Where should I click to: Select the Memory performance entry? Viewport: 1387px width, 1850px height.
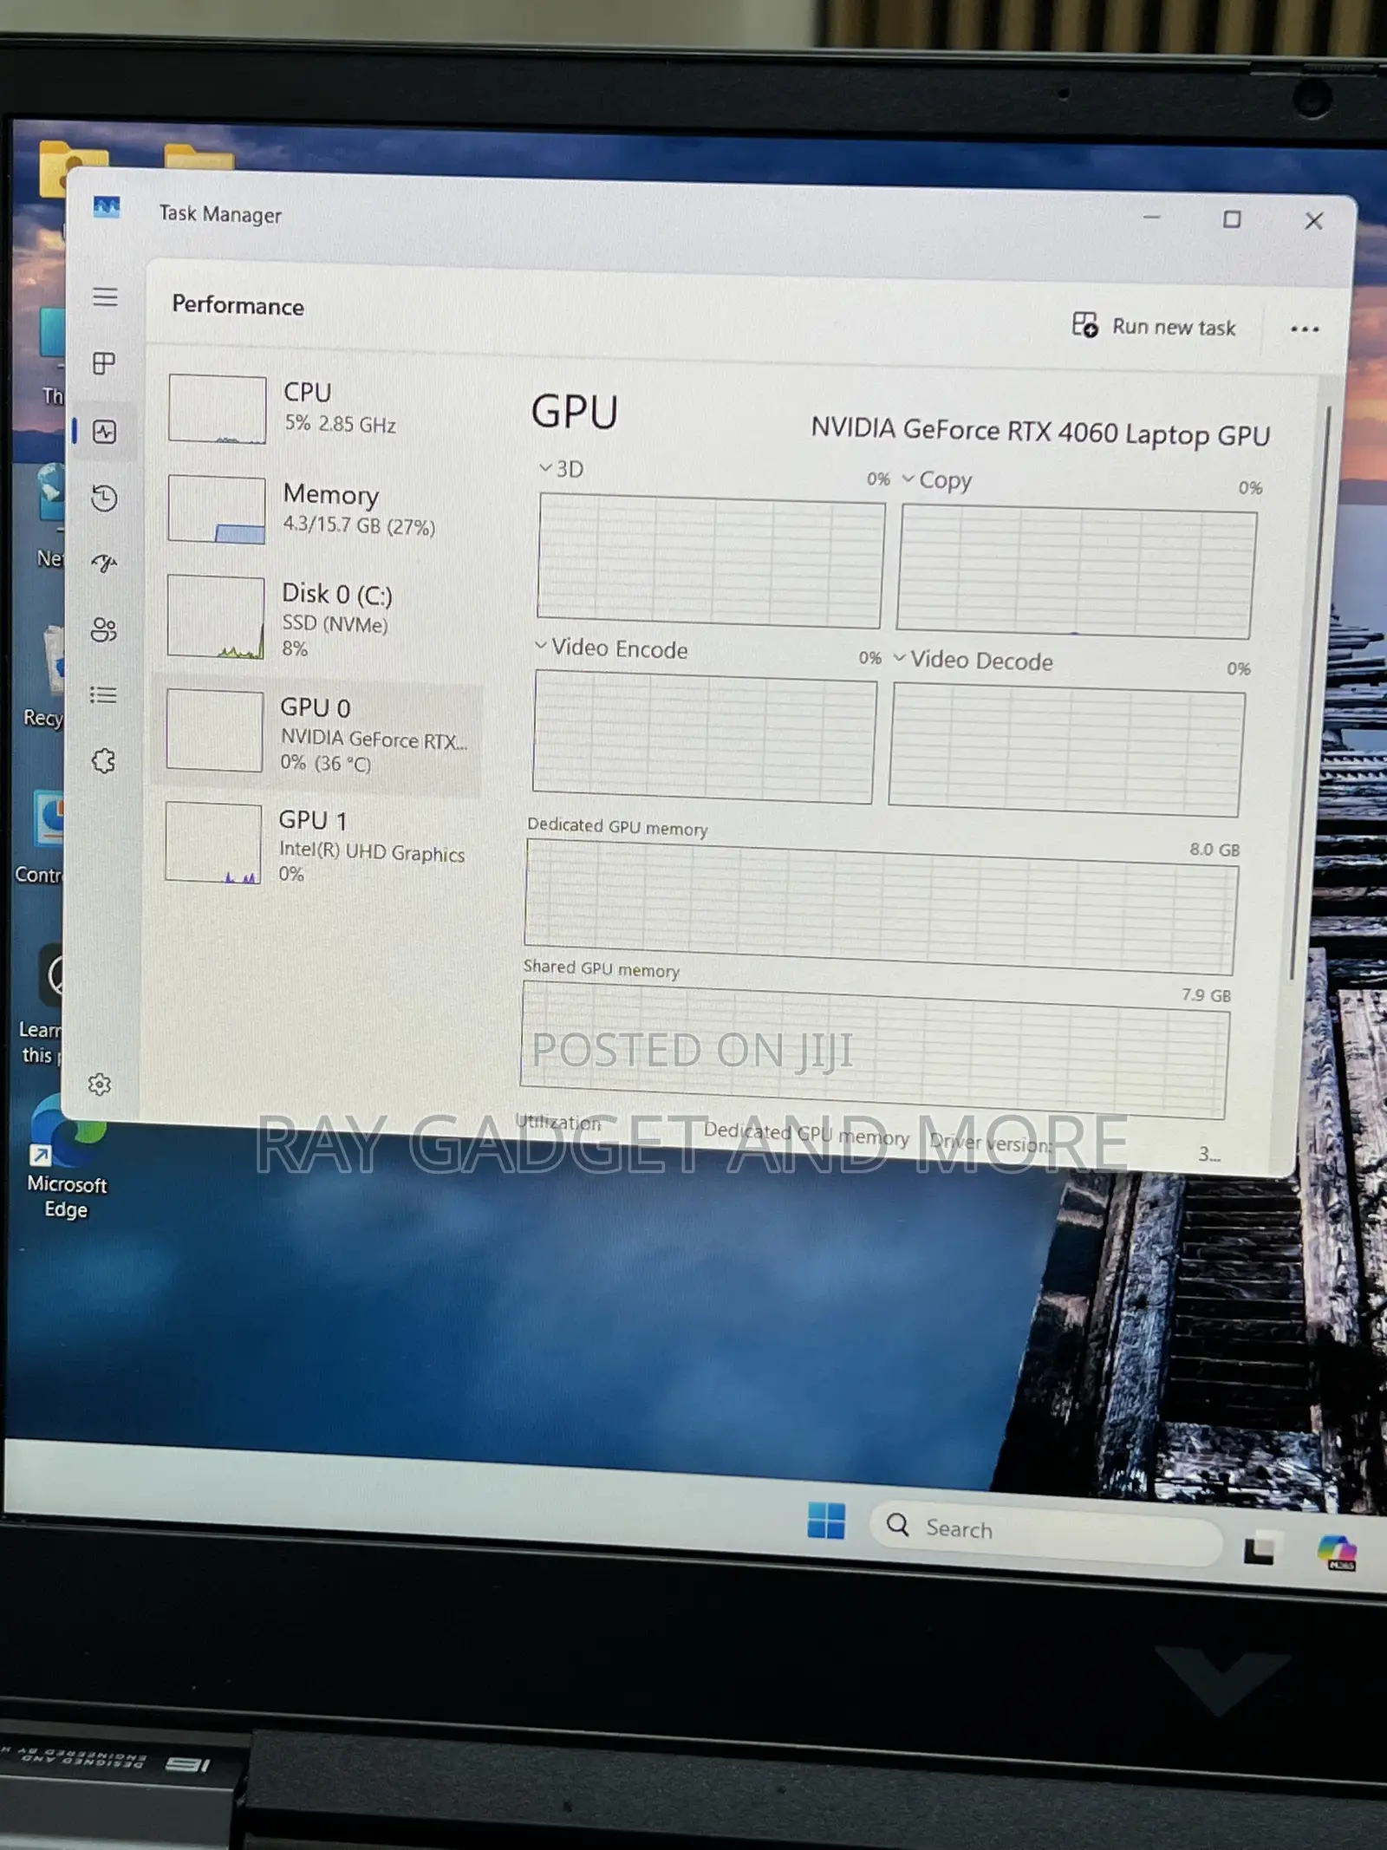click(318, 509)
